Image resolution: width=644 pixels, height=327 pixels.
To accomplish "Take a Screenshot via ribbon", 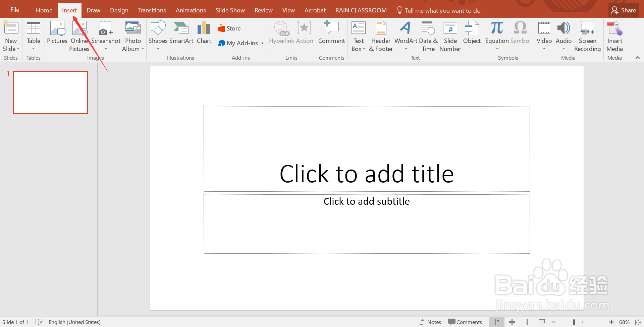I will [106, 36].
